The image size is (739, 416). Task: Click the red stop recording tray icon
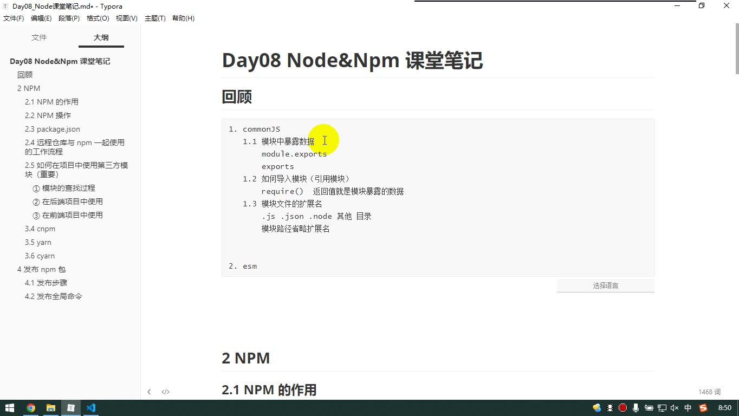[623, 408]
